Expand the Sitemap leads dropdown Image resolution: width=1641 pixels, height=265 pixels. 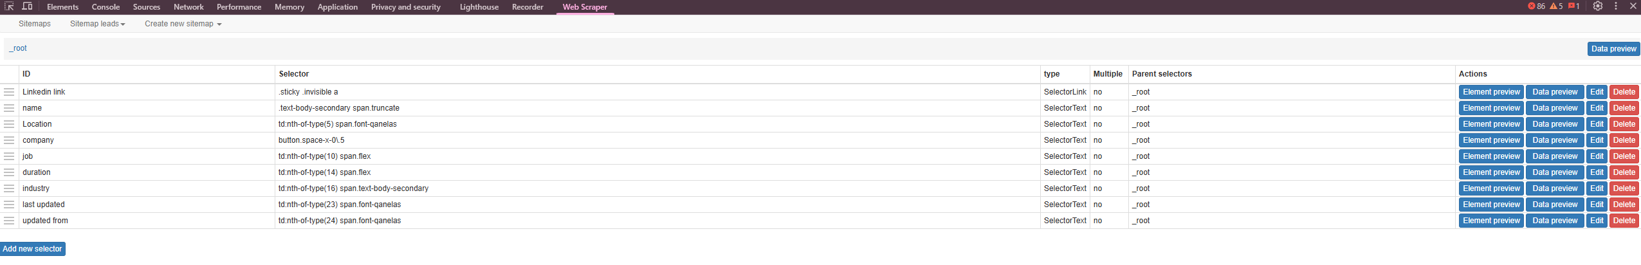tap(97, 24)
